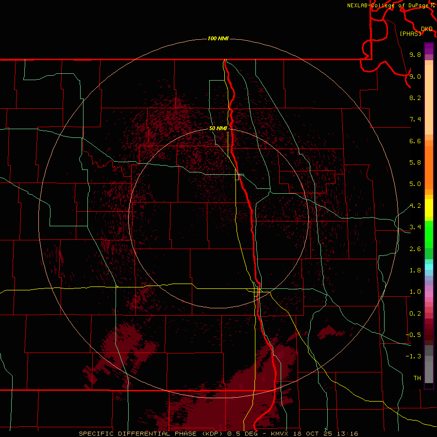
Task: Click the 3.4 legend value
Action: coord(415,227)
